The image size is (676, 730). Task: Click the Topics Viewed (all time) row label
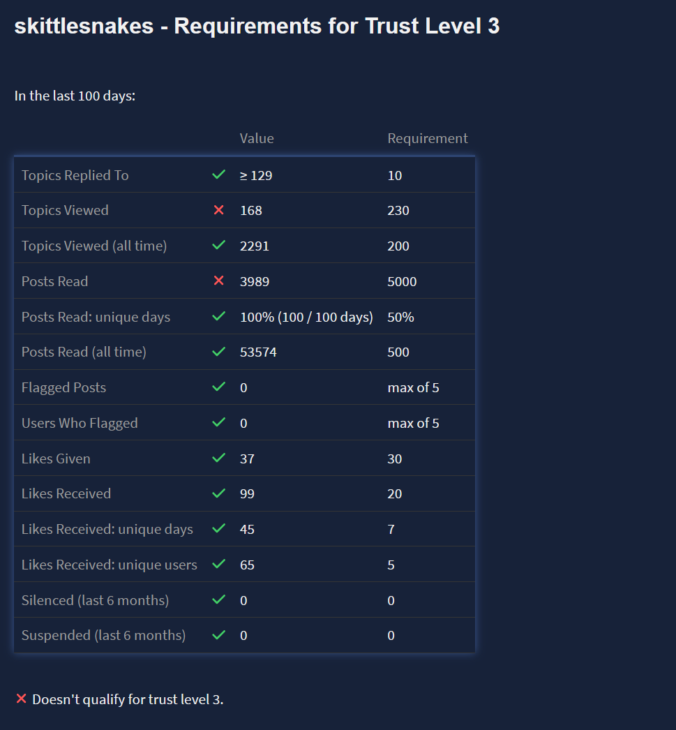click(x=94, y=246)
